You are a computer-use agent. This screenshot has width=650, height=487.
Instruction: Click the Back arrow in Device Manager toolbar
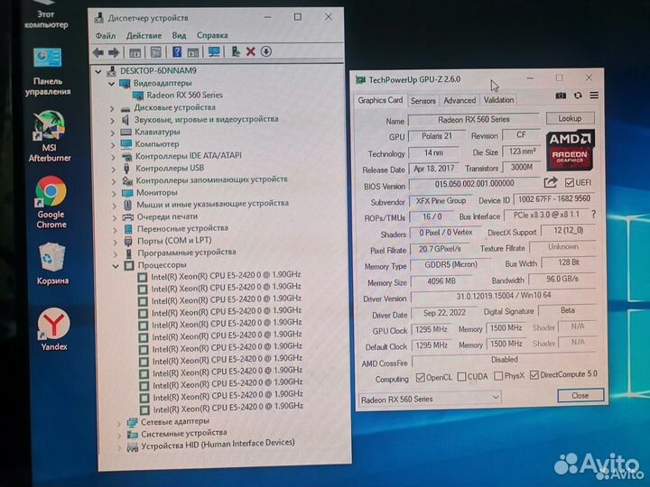(98, 52)
